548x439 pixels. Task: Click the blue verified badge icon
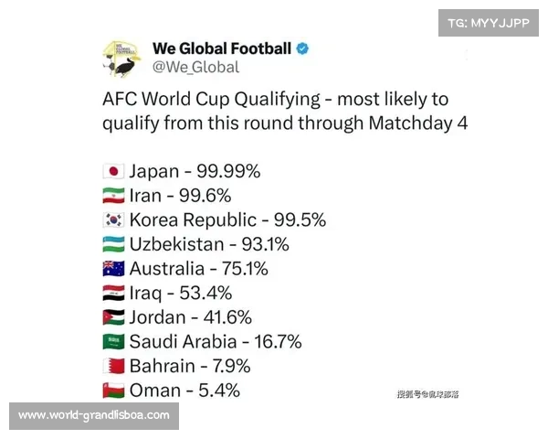(302, 48)
